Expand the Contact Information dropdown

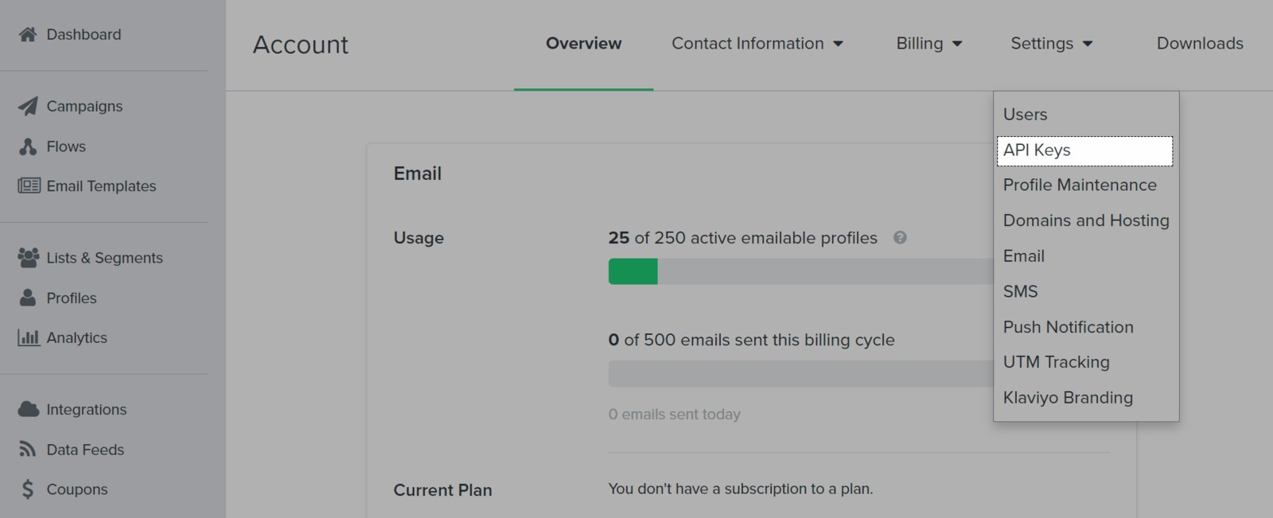pos(757,44)
